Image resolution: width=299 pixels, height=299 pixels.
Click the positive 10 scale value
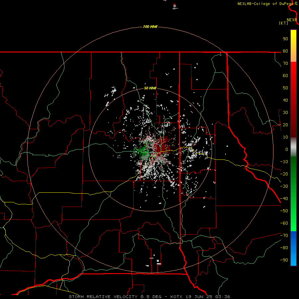click(285, 137)
